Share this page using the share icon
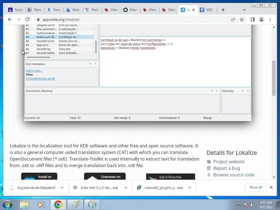Screen dimensions: 280x210 click(x=233, y=19)
